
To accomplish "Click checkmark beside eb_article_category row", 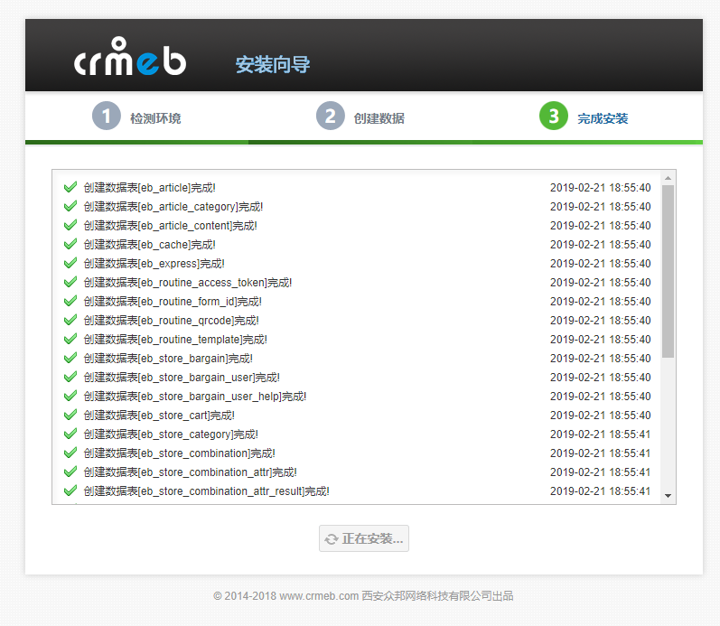I will pos(70,206).
